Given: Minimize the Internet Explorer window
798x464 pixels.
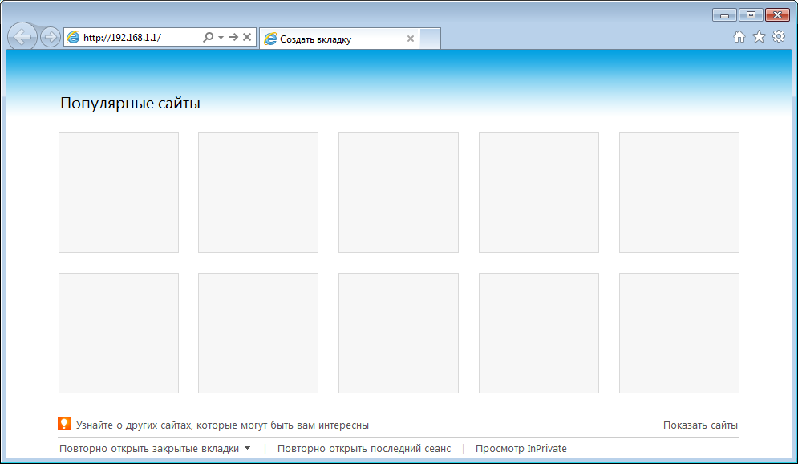Looking at the screenshot, I should [x=725, y=15].
